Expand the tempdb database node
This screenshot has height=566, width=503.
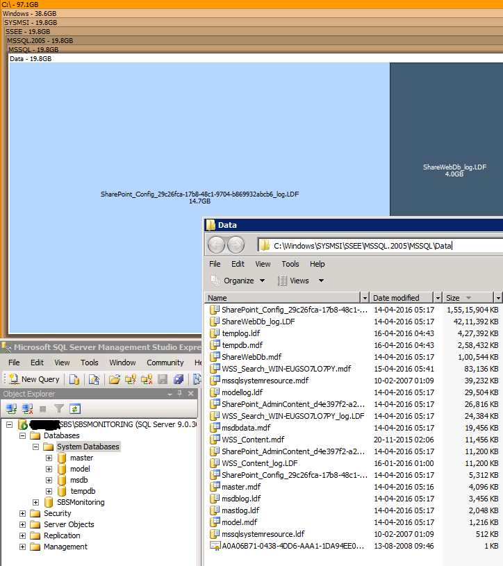[49, 491]
